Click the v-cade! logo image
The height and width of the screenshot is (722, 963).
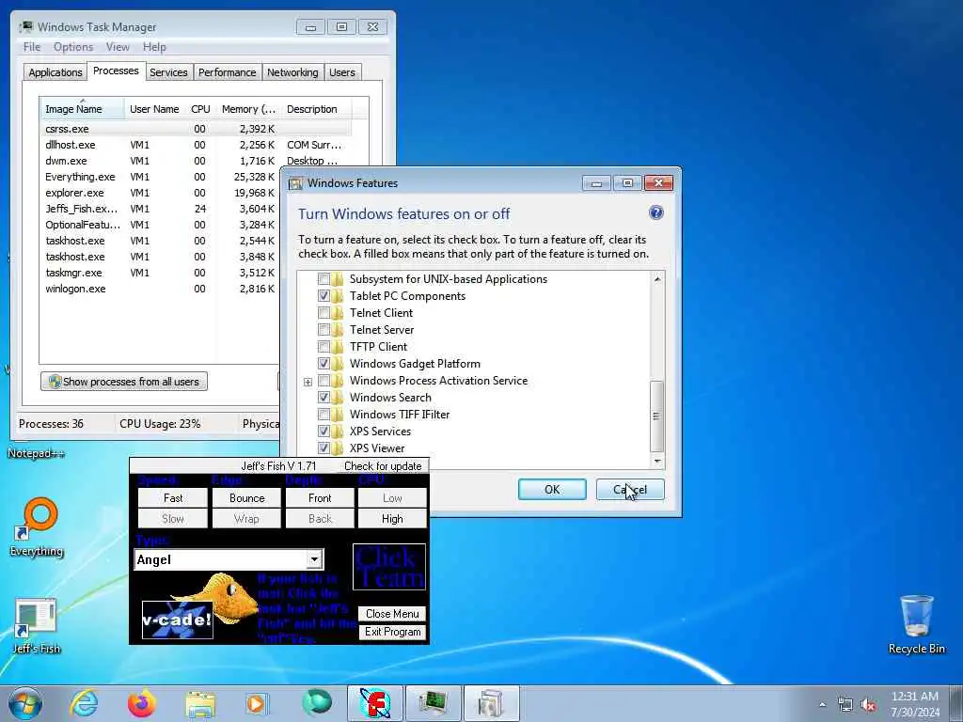tap(178, 620)
